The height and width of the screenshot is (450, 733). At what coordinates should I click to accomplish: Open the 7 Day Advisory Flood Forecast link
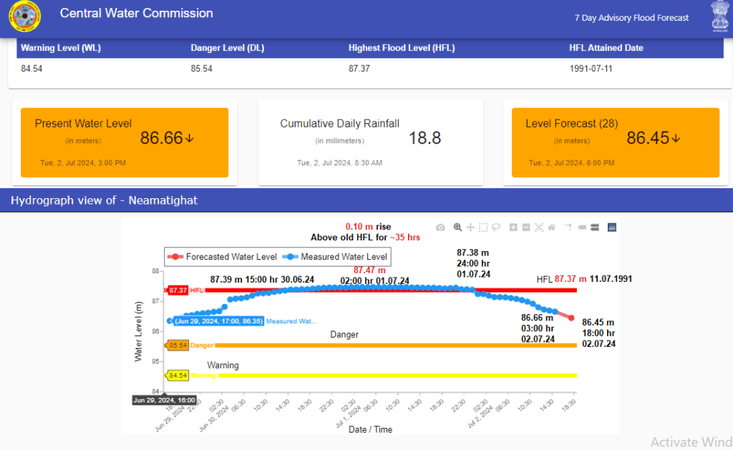(x=631, y=18)
